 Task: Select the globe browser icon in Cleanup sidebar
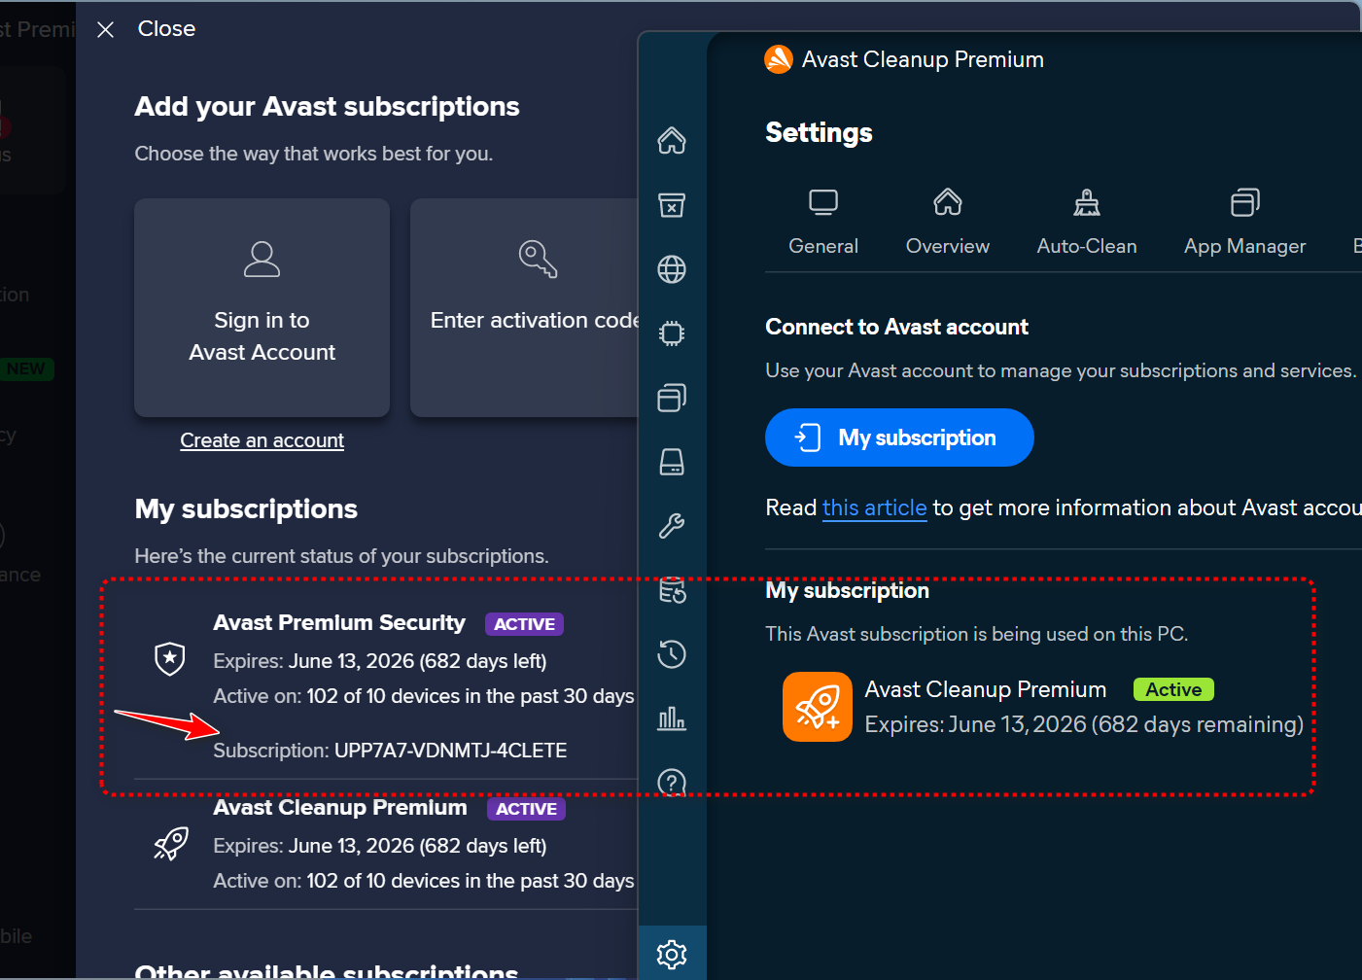tap(672, 269)
